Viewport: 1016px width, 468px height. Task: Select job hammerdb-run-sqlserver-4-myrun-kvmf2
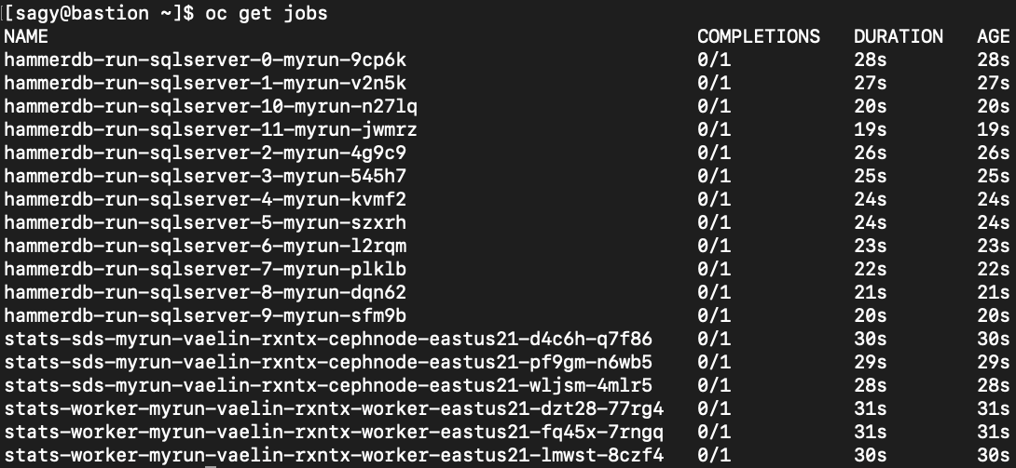pyautogui.click(x=205, y=200)
